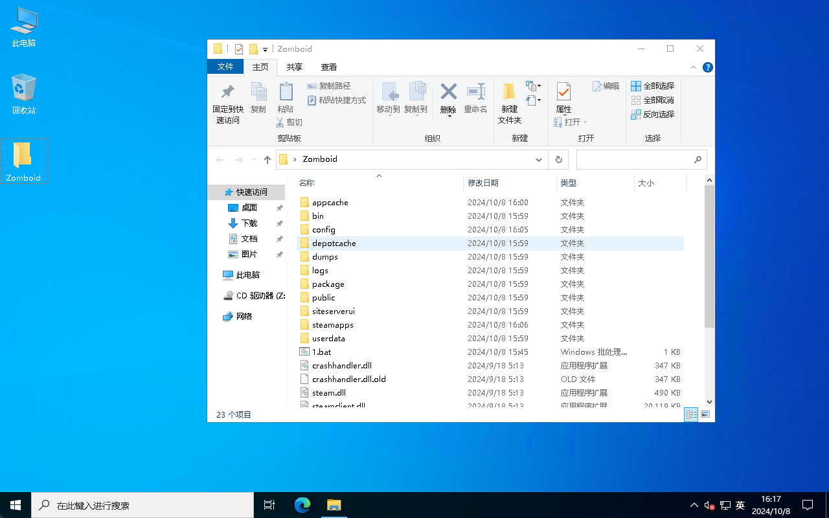Click the Properties checkmark icon
Viewport: 829px width, 518px height.
(x=563, y=92)
